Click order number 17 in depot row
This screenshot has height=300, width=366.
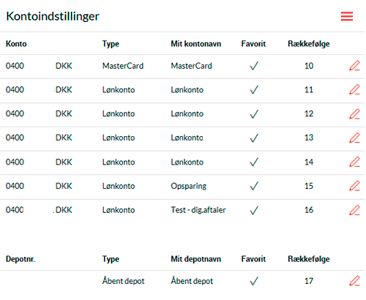[309, 281]
